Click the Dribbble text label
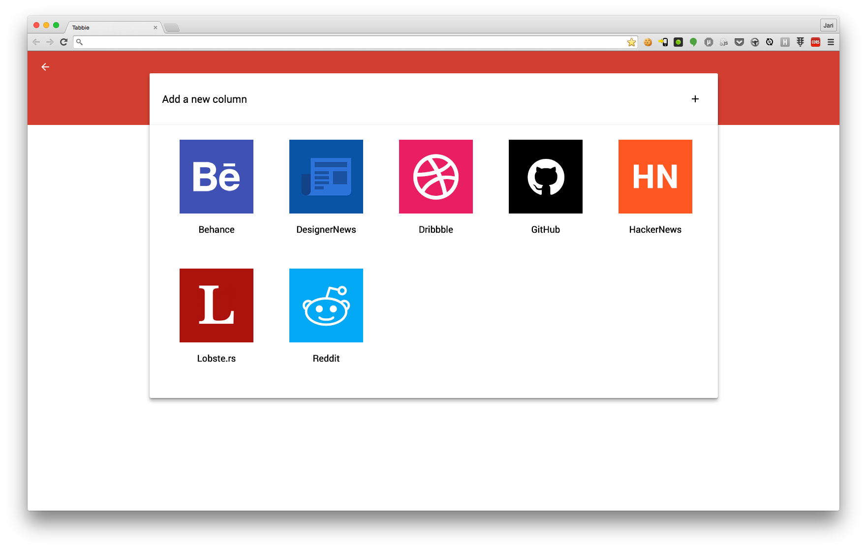 coord(436,230)
